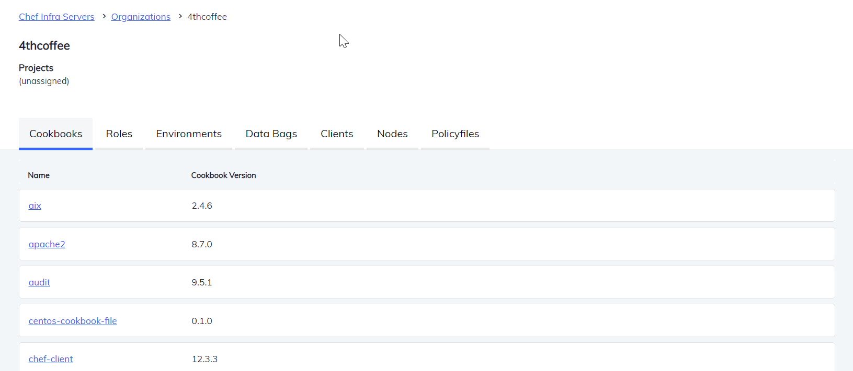Select the Cookbooks tab
Viewport: 853px width, 371px height.
55,134
